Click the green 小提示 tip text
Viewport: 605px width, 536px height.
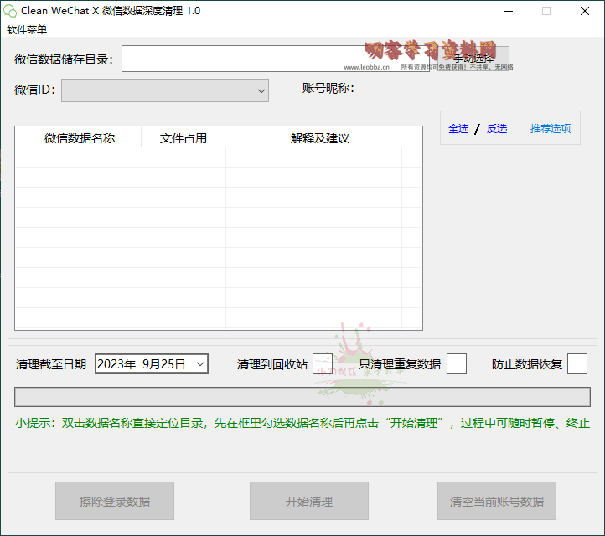(302, 423)
